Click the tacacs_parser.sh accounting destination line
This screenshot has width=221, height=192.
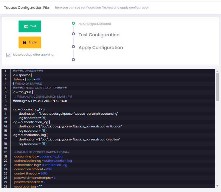[x=68, y=114]
